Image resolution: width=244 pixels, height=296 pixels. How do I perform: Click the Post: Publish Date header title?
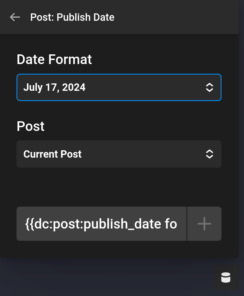[x=72, y=17]
